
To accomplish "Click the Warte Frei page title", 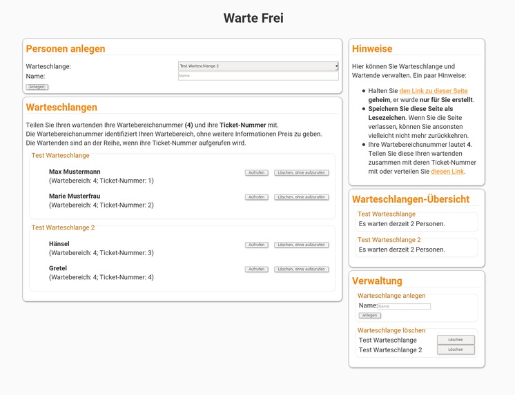I will click(x=253, y=18).
